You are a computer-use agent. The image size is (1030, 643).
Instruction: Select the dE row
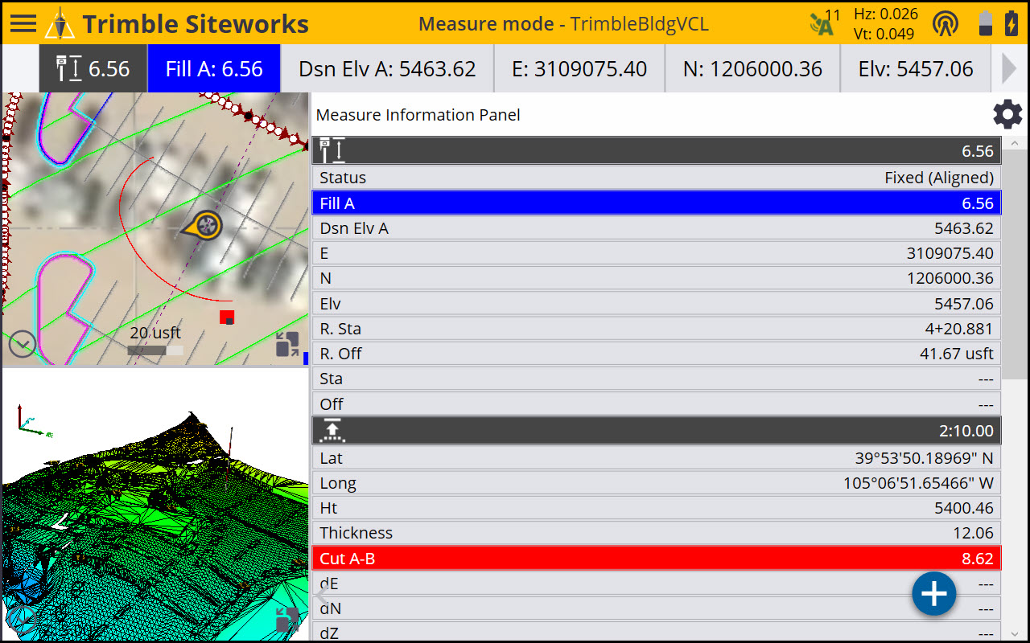(x=657, y=584)
